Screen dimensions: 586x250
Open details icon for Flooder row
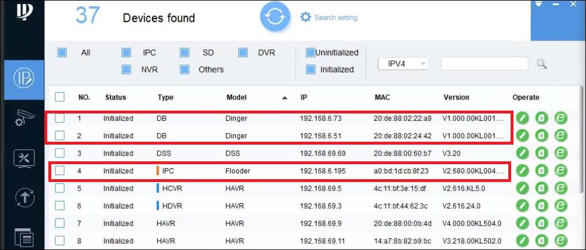(x=542, y=171)
